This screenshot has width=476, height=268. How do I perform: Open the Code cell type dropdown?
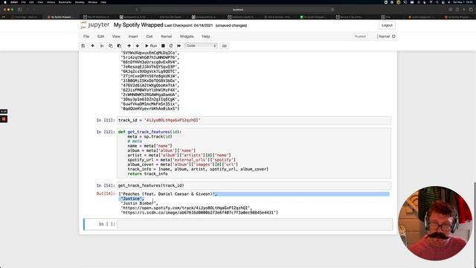[x=201, y=45]
